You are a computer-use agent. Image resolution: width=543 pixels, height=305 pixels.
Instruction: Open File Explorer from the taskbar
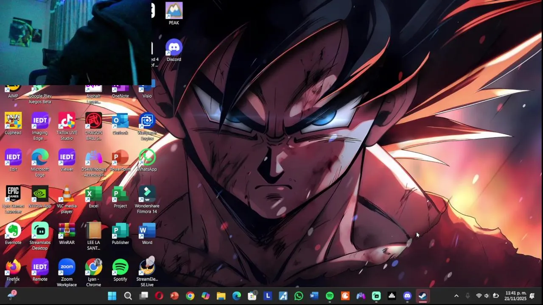pyautogui.click(x=221, y=296)
